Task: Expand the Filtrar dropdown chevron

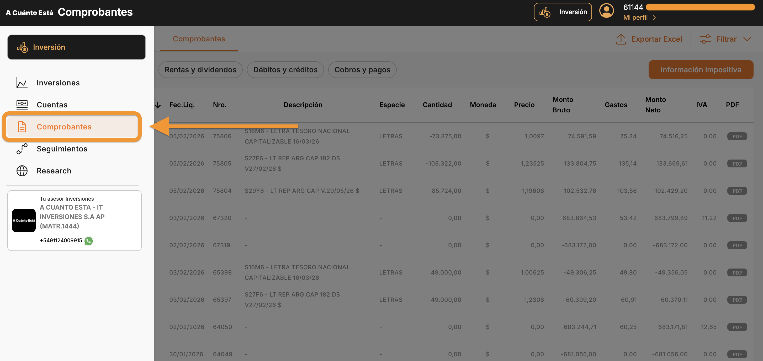Action: coord(747,39)
